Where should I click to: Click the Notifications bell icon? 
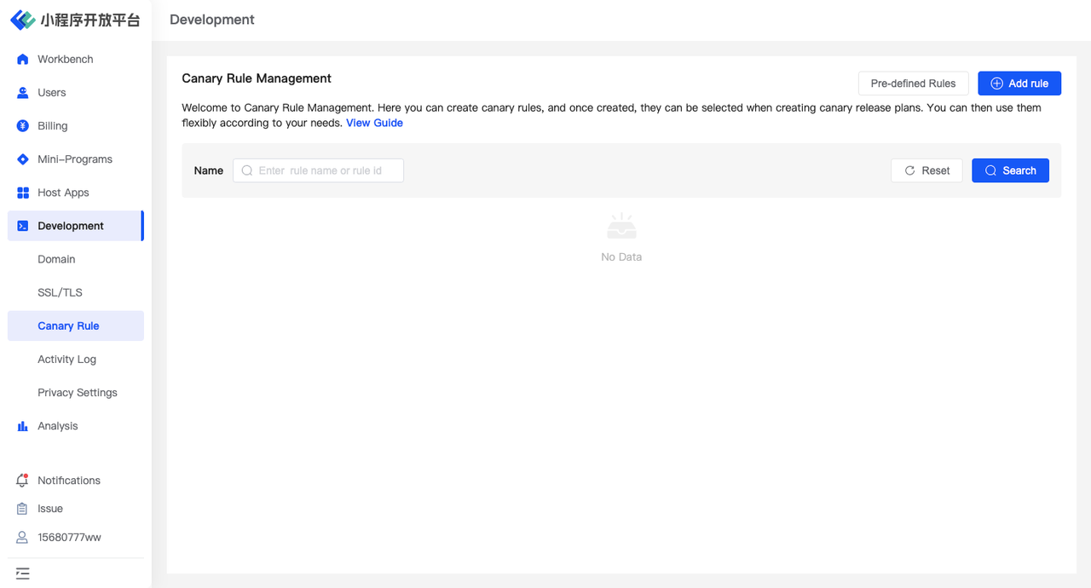[23, 481]
